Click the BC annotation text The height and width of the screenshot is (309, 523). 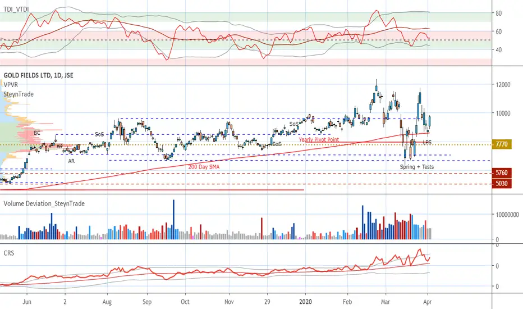tap(36, 133)
